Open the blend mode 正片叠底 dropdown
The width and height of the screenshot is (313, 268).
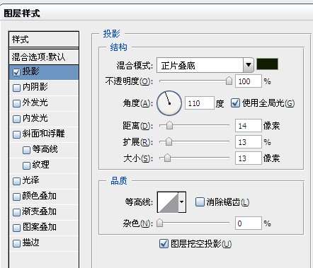[x=205, y=65]
